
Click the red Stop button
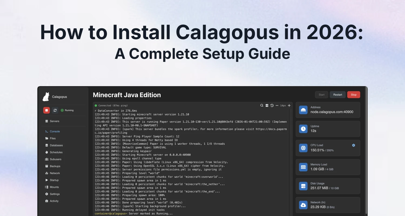point(354,95)
